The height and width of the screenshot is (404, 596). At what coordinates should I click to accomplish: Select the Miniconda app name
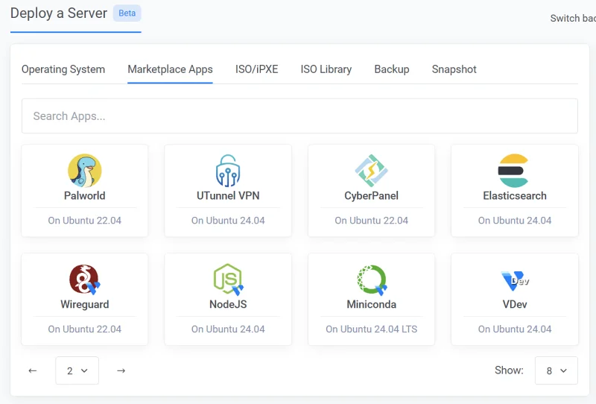point(371,304)
